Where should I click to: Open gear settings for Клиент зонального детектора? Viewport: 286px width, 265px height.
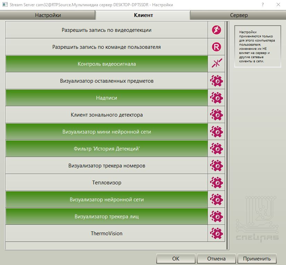[216, 115]
